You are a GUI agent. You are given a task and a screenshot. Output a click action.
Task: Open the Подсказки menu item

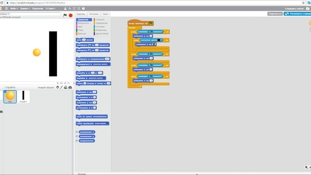[x=37, y=9]
